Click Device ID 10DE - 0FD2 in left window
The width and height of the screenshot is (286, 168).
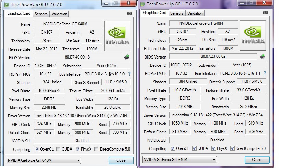(45, 66)
